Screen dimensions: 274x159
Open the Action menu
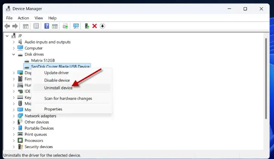click(x=23, y=18)
